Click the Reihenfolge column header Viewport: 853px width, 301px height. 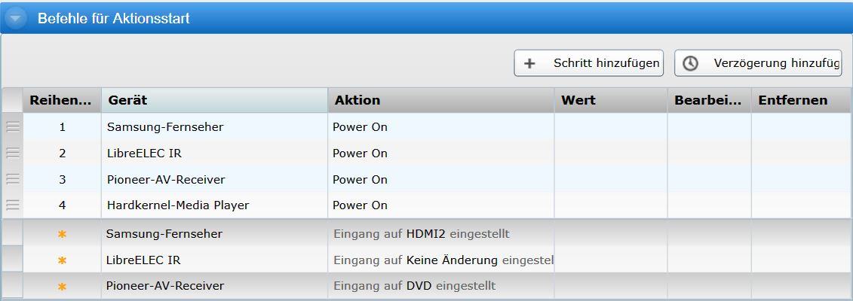click(x=62, y=100)
